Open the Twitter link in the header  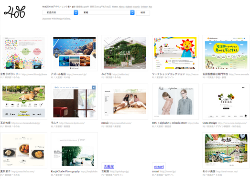[144, 7]
